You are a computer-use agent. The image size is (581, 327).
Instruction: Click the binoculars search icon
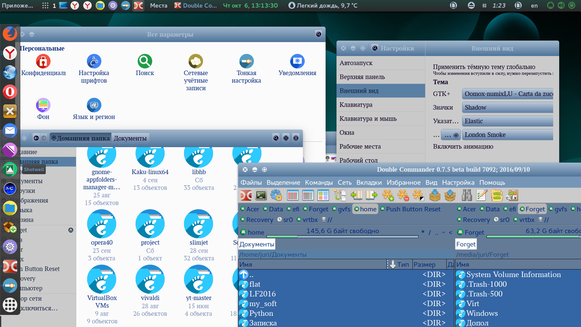pos(467,195)
